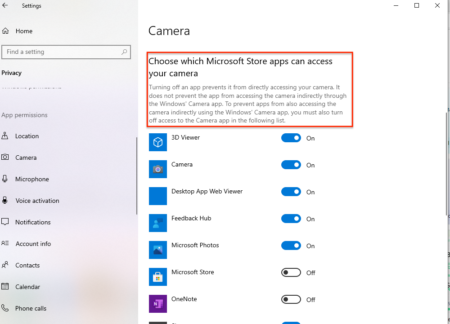Click the OneNote app icon

click(x=158, y=304)
